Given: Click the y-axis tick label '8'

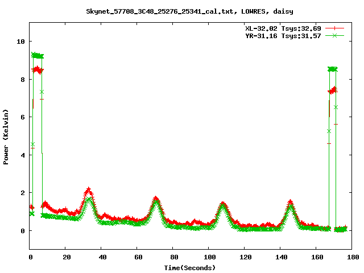Looking at the screenshot, I should point(23,80).
